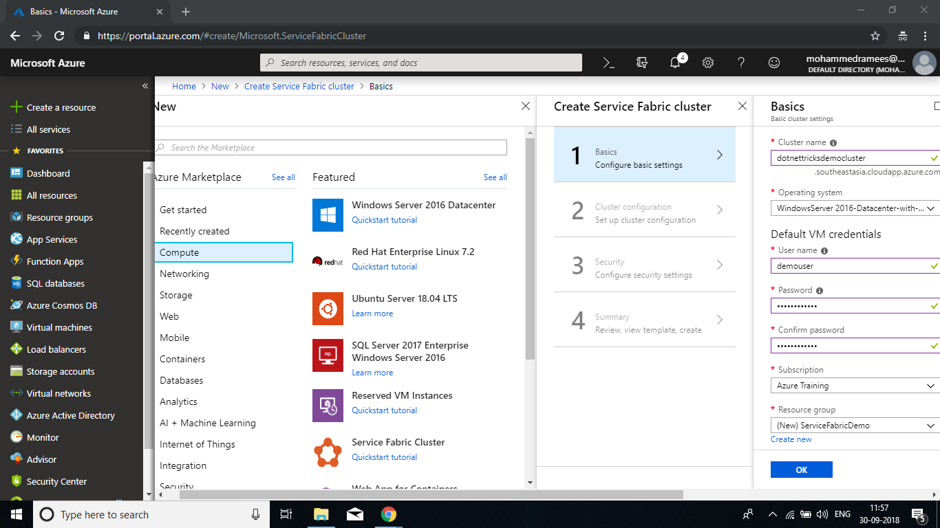Click the Service Fabric Cluster marketplace icon
Screen dimensions: 940x528
(x=328, y=450)
